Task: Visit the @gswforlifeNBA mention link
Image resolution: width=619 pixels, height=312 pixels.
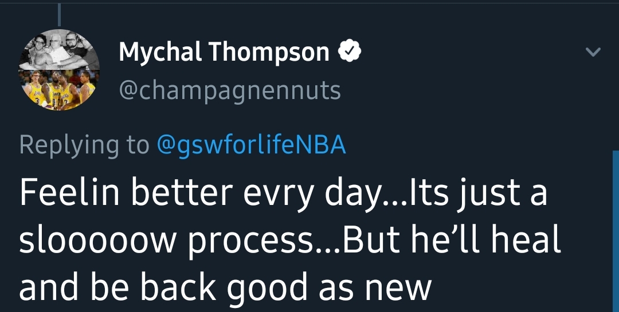Action: pos(251,145)
